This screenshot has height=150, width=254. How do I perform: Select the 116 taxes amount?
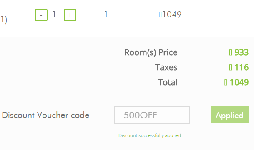coord(241,67)
